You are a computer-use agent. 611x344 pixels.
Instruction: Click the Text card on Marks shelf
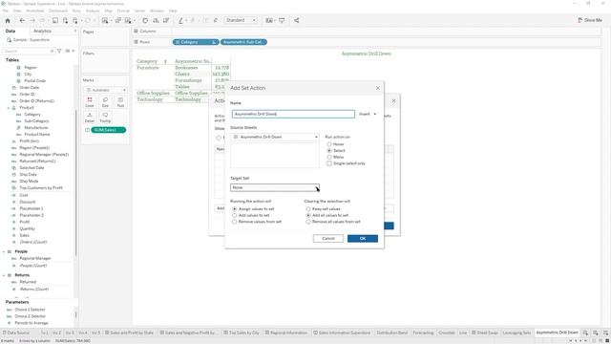[x=120, y=102]
